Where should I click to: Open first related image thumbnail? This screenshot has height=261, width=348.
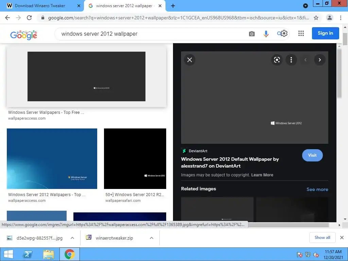[217, 209]
